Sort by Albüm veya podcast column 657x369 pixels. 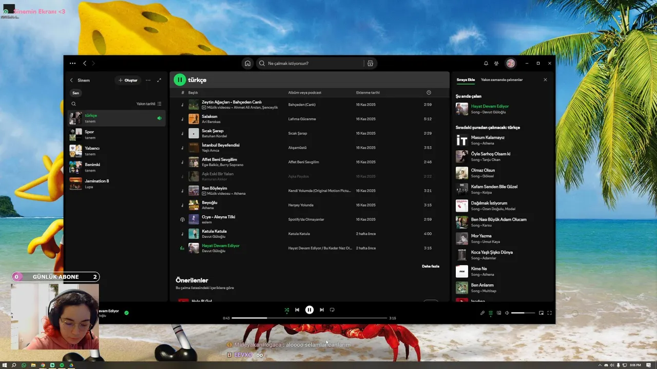tap(305, 92)
